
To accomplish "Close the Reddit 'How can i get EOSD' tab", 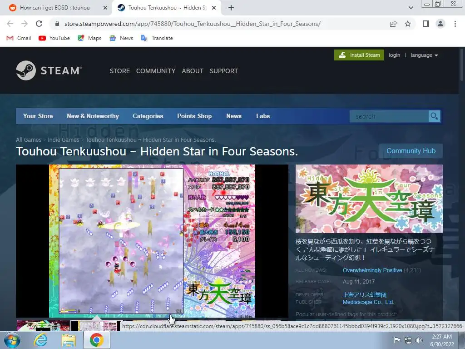I will click(x=105, y=8).
